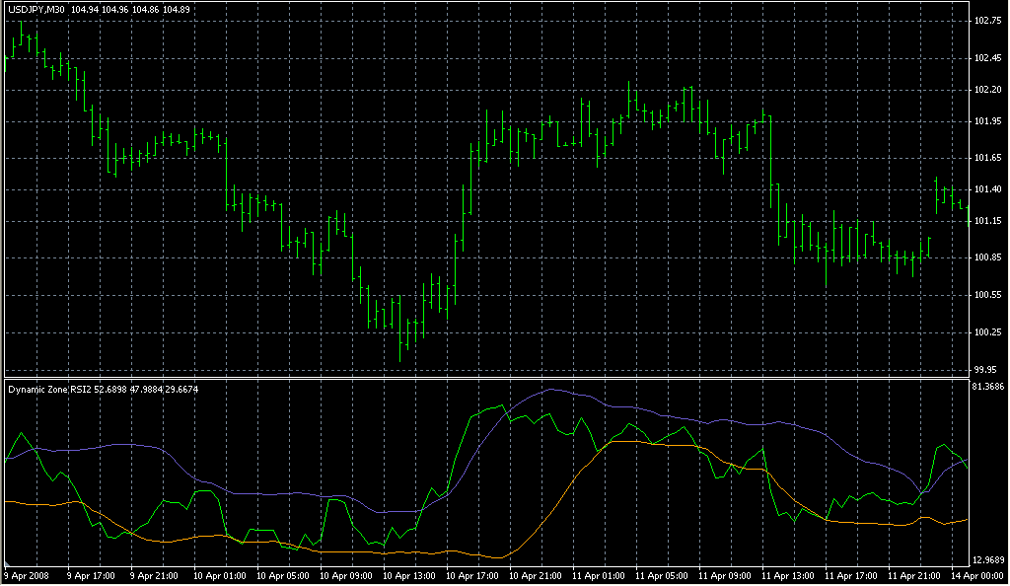This screenshot has width=1010, height=586.
Task: Select the 10 Apr 13:00 time marker
Action: [x=408, y=575]
